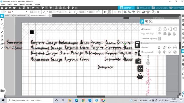Open the Справка menu
The width and height of the screenshot is (184, 103).
(37, 5)
